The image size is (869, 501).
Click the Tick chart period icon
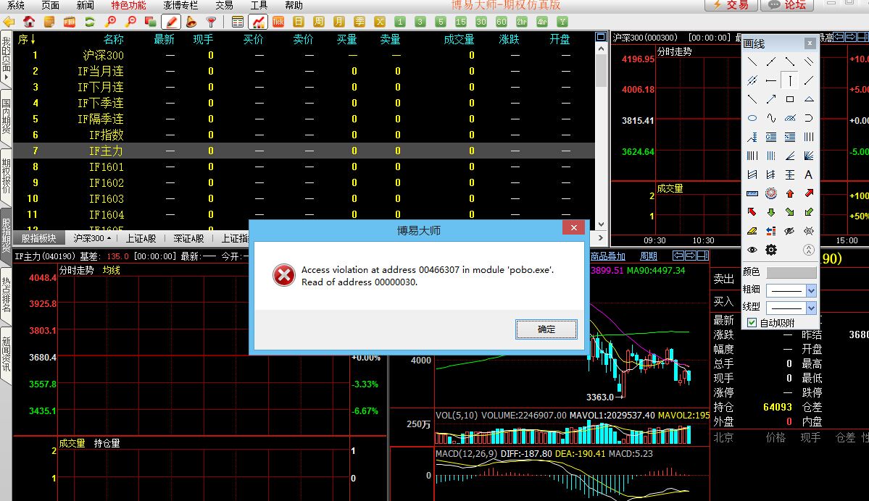click(x=278, y=22)
